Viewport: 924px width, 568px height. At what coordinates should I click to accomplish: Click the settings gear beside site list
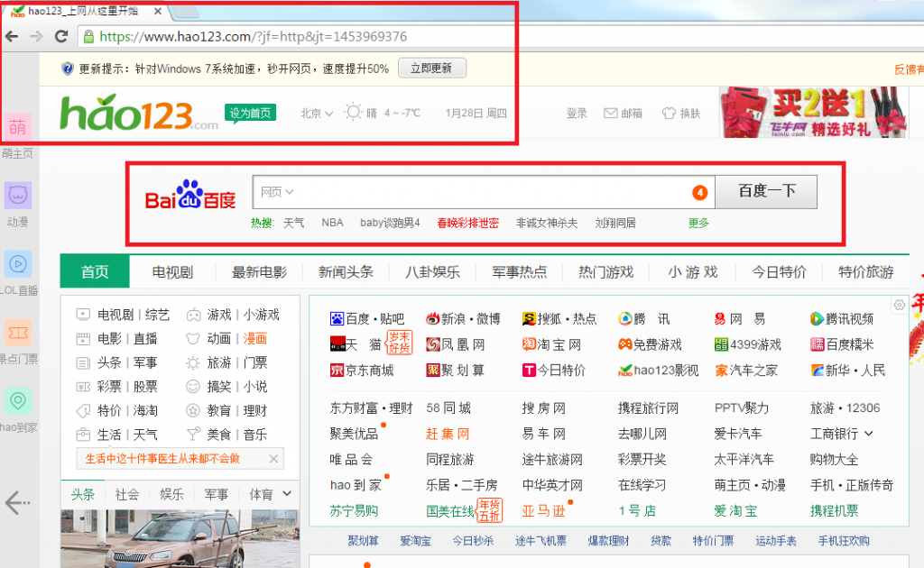pos(899,306)
